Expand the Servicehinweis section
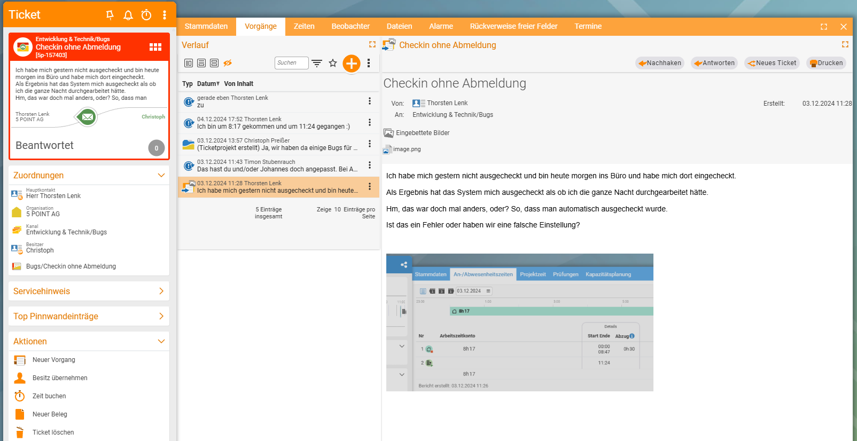 coord(161,291)
